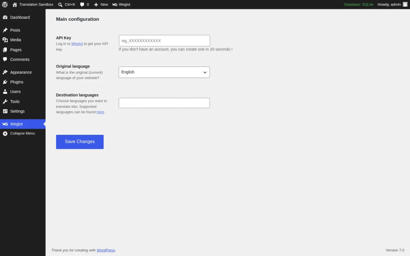
Task: Click the Tools wrench icon
Action: (5, 102)
